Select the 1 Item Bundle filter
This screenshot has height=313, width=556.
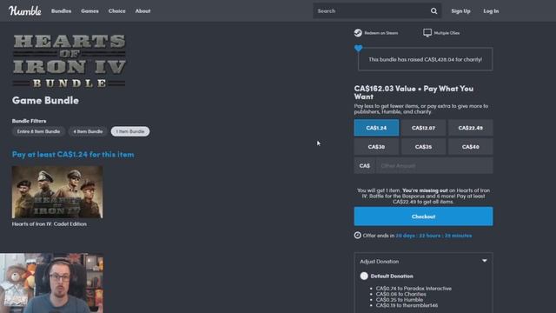click(130, 131)
